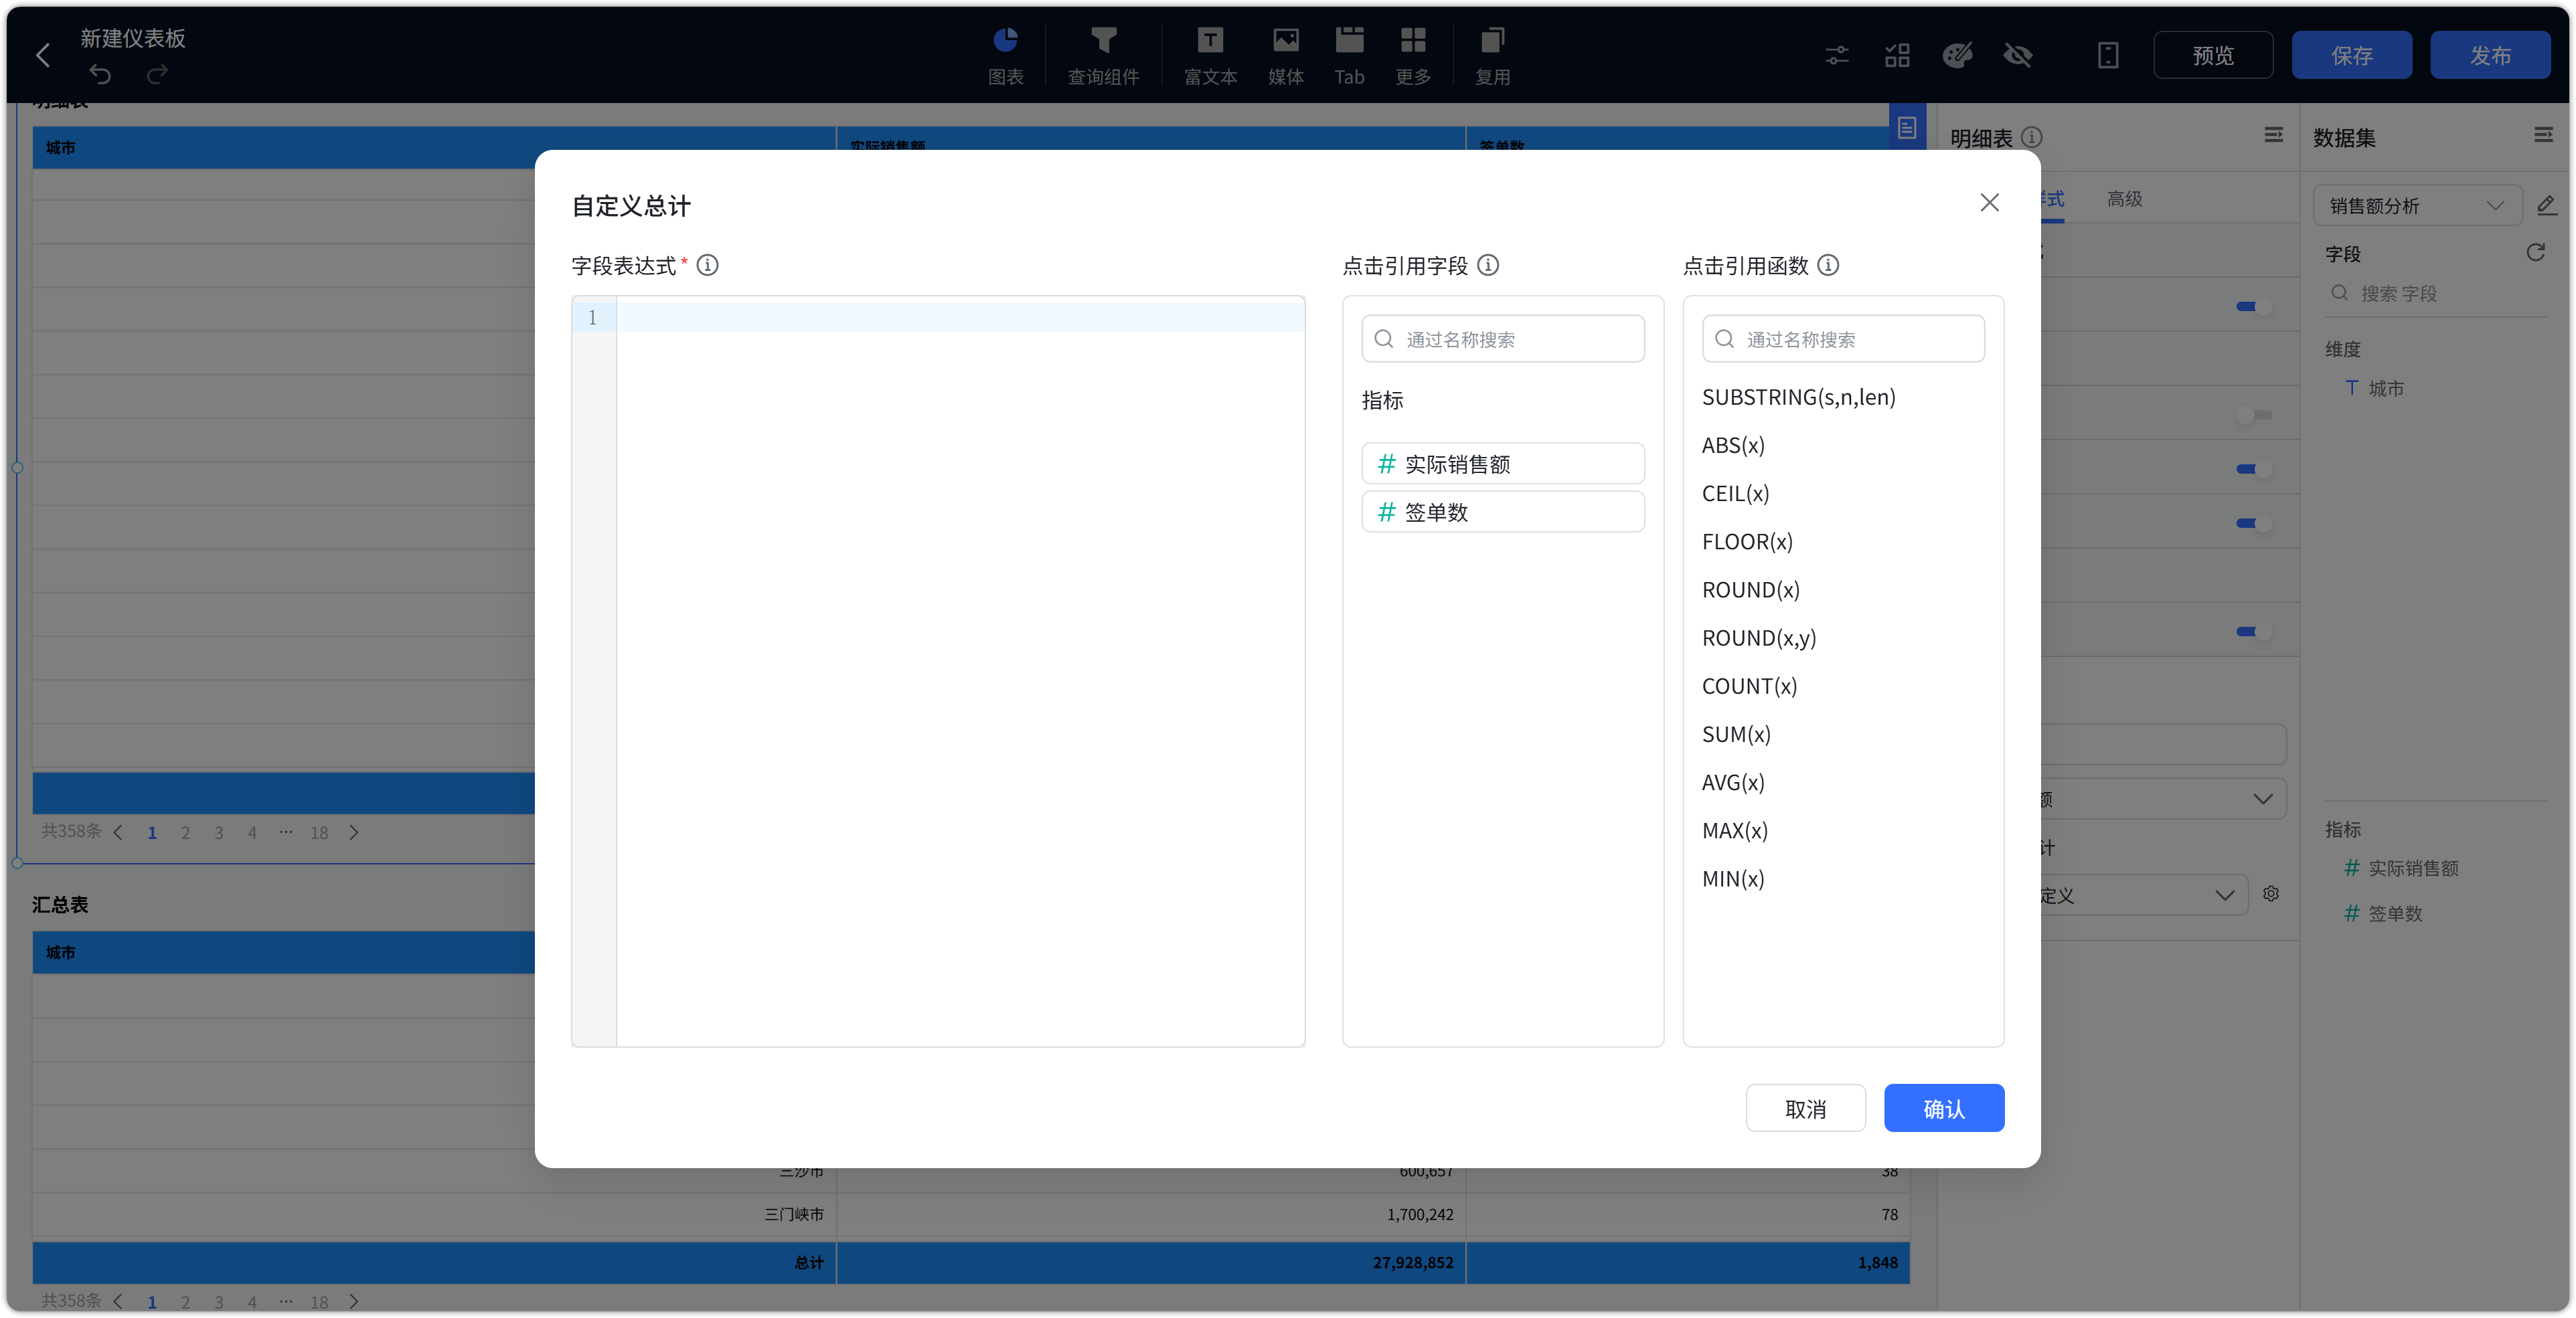
Task: Select the ROUND(x) function
Action: [1750, 589]
